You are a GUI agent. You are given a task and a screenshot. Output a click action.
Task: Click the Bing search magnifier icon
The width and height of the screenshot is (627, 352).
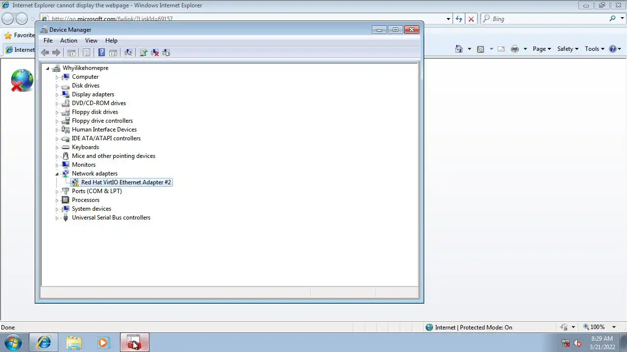coord(613,19)
